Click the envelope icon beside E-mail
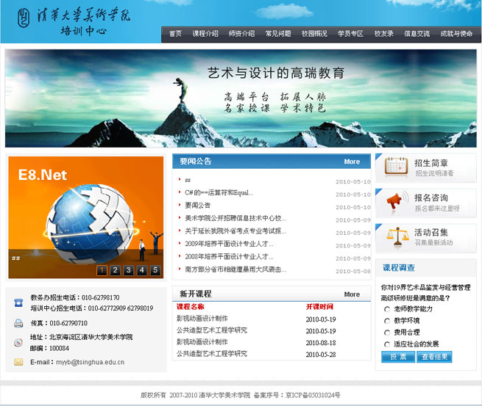 [x=18, y=362]
